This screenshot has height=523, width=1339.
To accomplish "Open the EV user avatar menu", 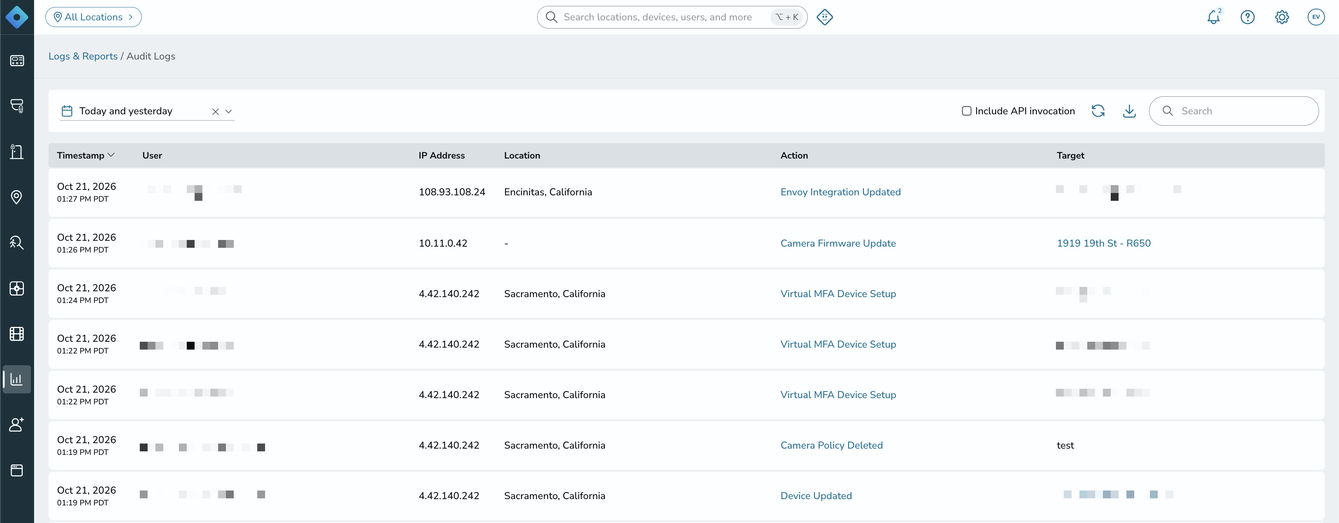I will click(1316, 17).
